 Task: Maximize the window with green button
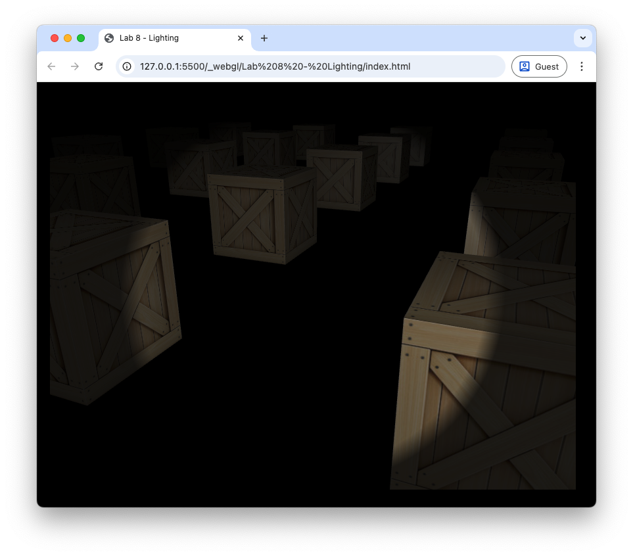tap(81, 38)
